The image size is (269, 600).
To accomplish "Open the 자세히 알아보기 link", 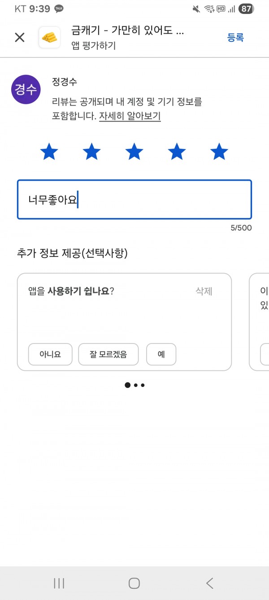I will pyautogui.click(x=130, y=116).
